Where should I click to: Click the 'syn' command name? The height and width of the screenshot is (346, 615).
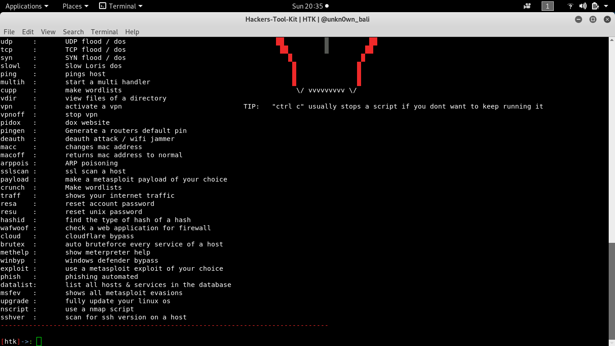[x=6, y=58]
